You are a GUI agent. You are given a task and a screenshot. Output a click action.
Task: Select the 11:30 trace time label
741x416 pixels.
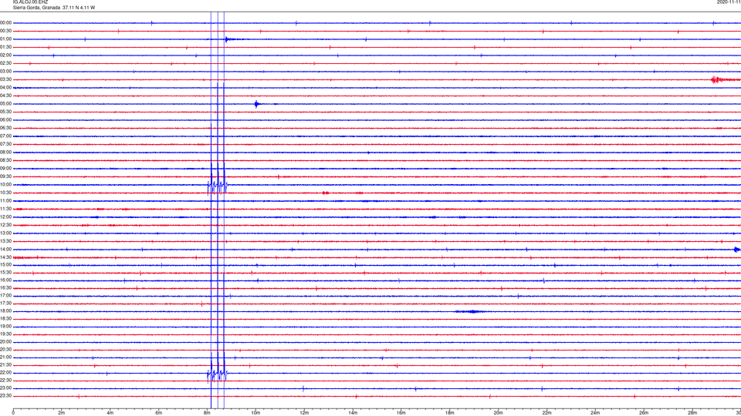[5, 209]
